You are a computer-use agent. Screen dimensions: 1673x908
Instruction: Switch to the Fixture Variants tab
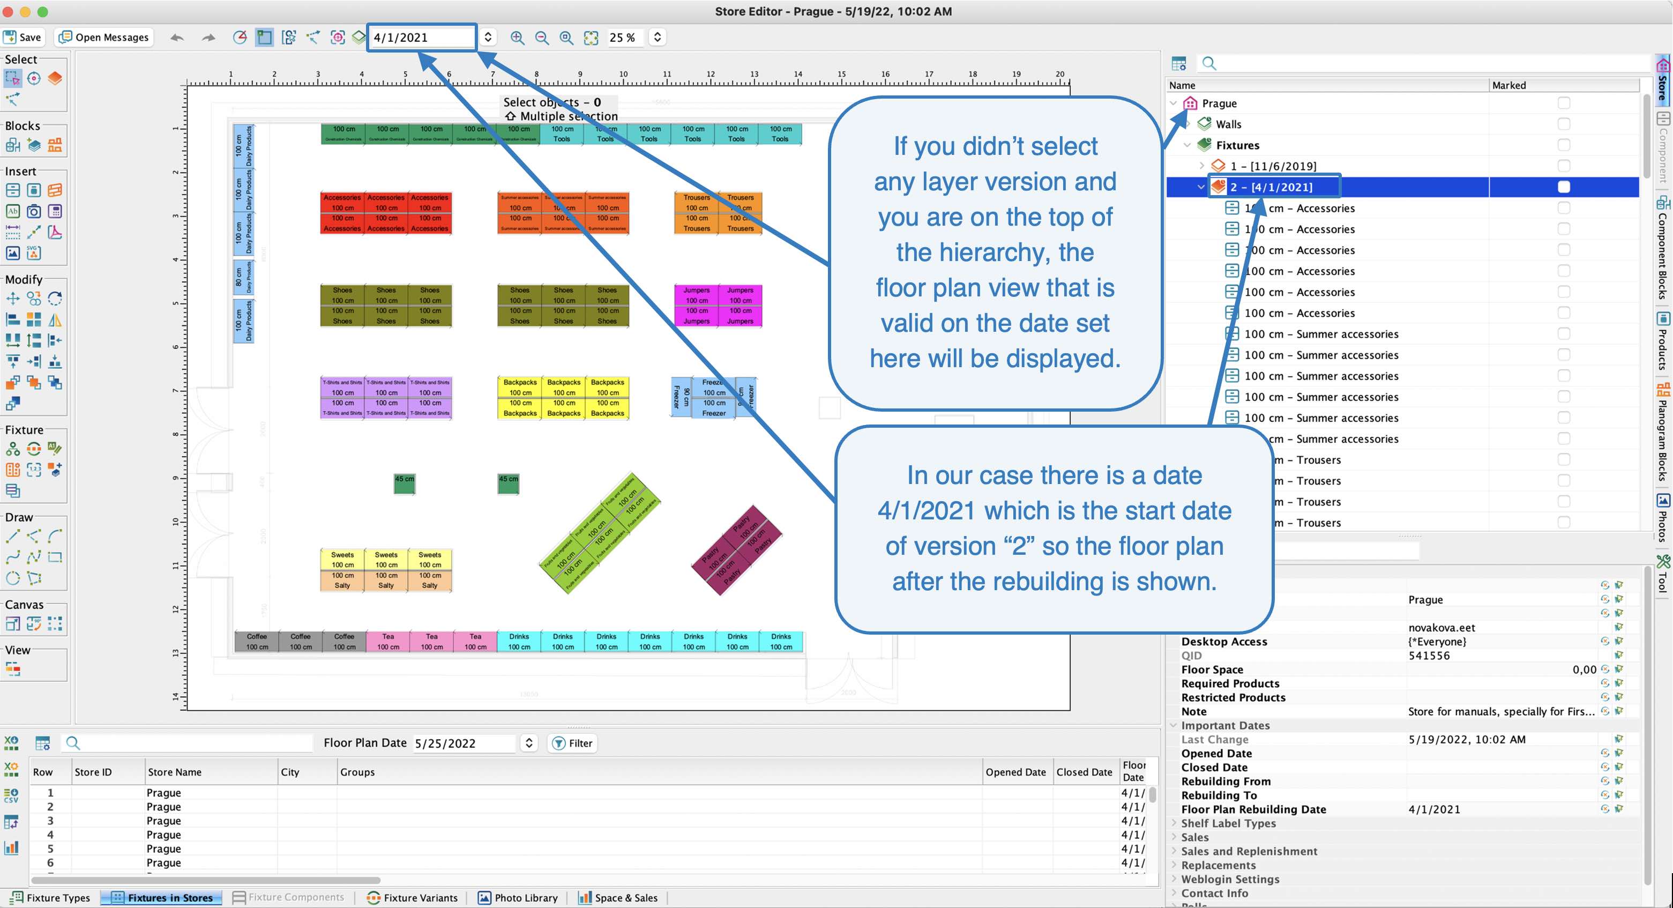413,898
